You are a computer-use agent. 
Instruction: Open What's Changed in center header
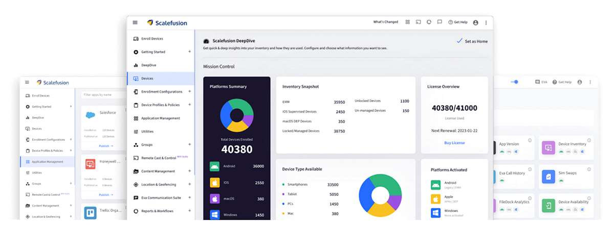coord(386,22)
